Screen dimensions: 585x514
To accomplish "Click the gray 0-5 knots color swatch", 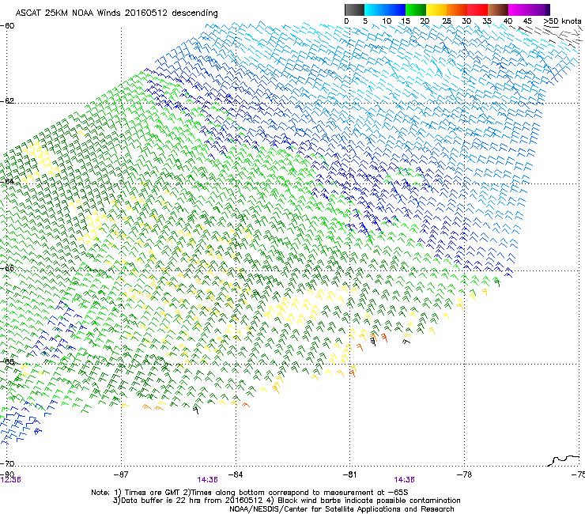I will pyautogui.click(x=354, y=9).
